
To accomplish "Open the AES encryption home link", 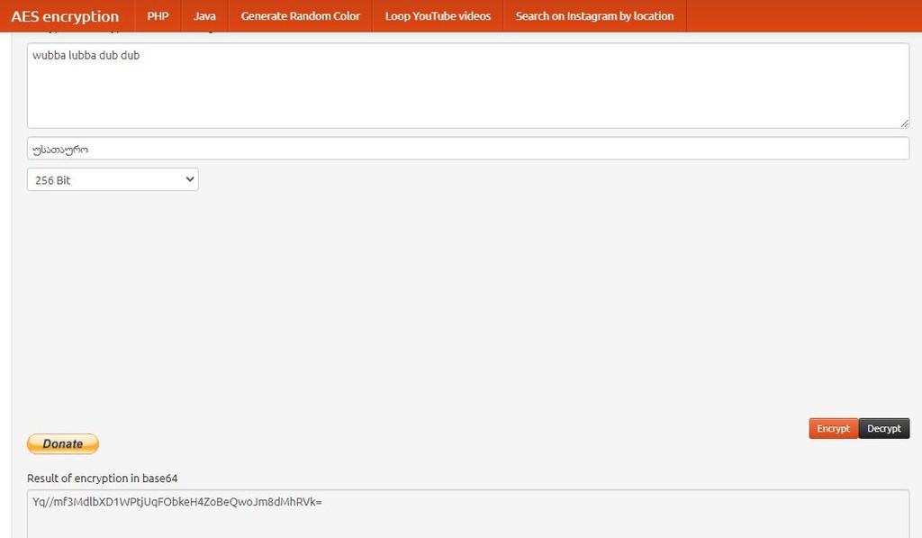I will tap(65, 16).
